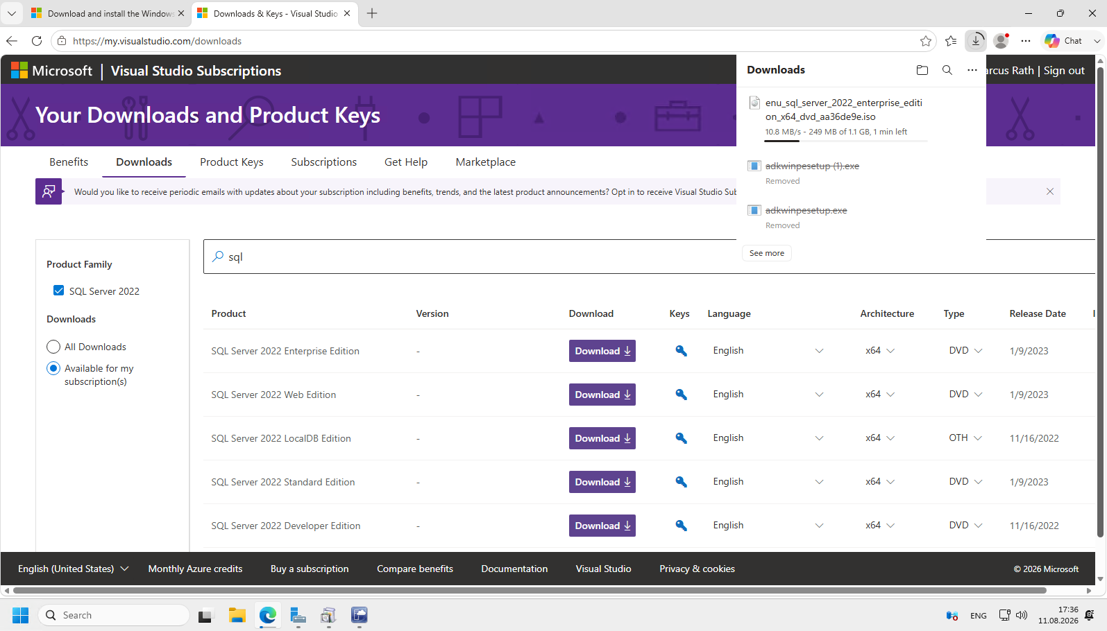Open more options in Downloads panel
This screenshot has height=631, width=1107.
pos(972,70)
